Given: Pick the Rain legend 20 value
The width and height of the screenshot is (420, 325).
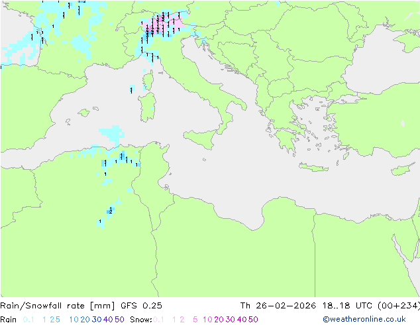Looking at the screenshot, I should click(x=85, y=320).
